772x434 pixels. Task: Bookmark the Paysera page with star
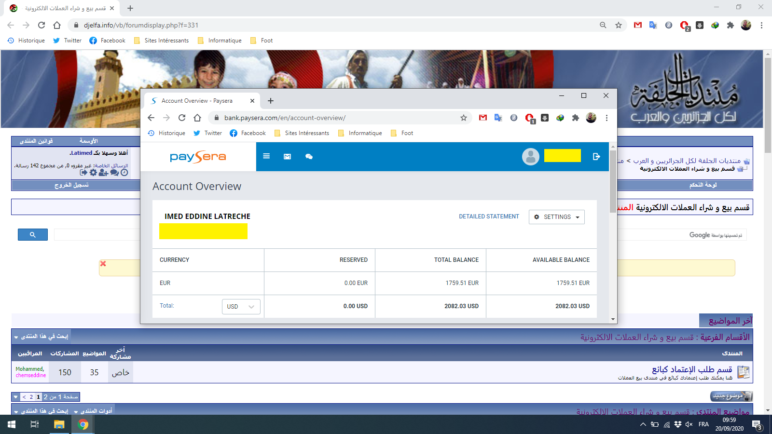click(x=464, y=118)
